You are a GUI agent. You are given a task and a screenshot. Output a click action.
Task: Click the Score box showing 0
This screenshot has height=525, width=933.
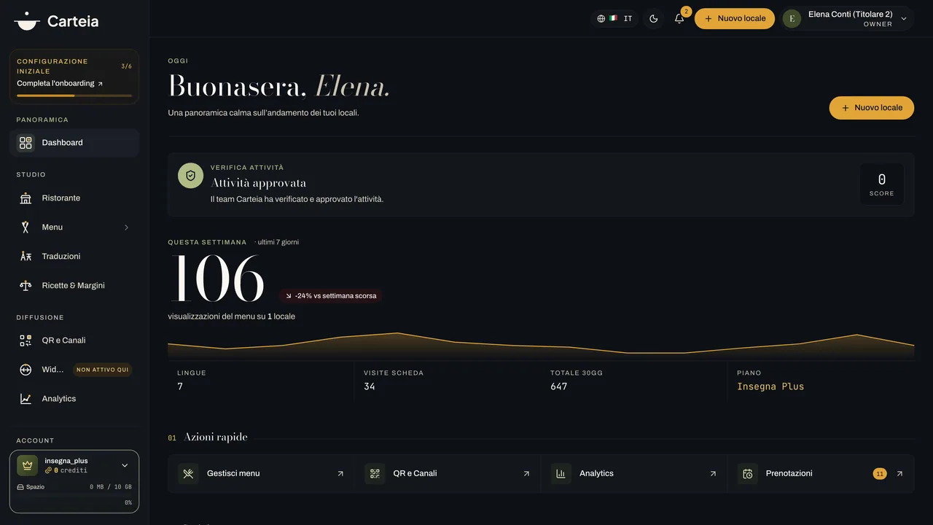pyautogui.click(x=882, y=184)
